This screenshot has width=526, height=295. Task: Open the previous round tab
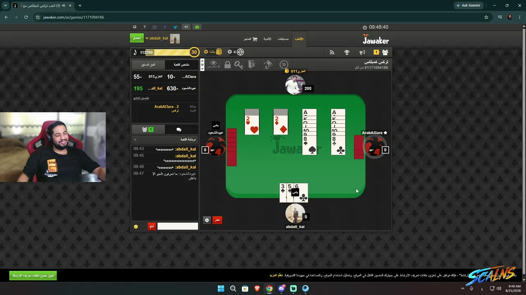tap(148, 65)
